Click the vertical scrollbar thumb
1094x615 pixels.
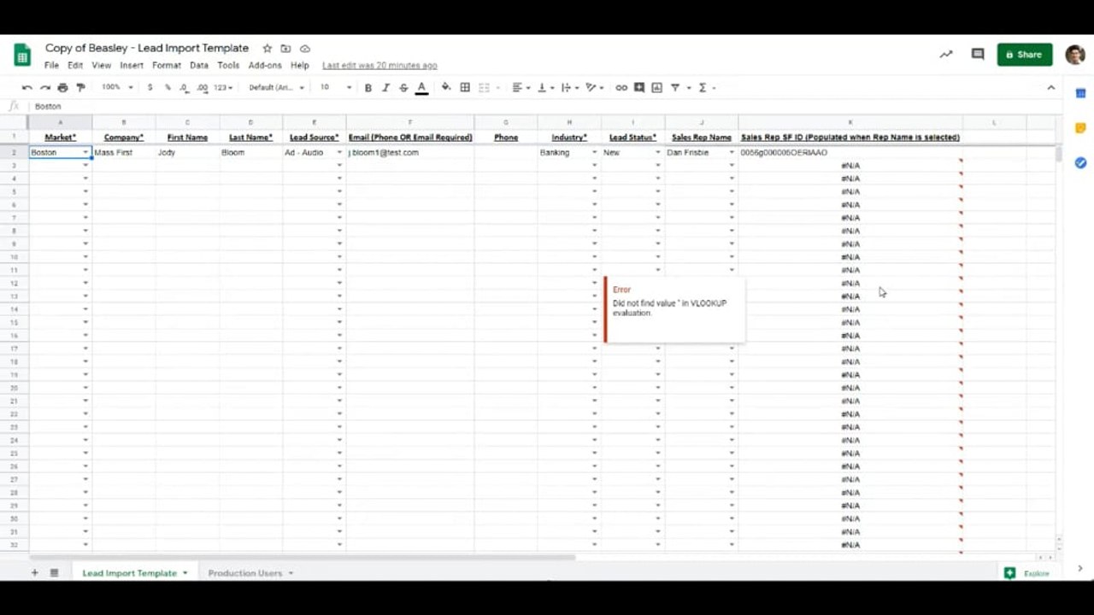click(1060, 155)
